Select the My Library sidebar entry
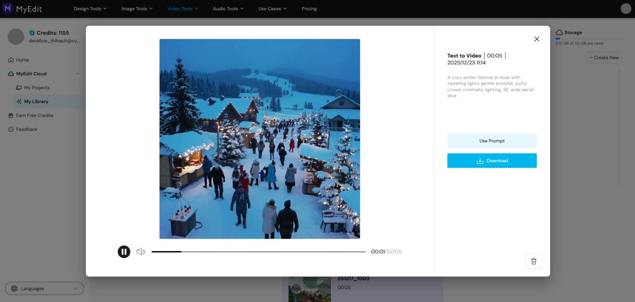 click(x=36, y=101)
